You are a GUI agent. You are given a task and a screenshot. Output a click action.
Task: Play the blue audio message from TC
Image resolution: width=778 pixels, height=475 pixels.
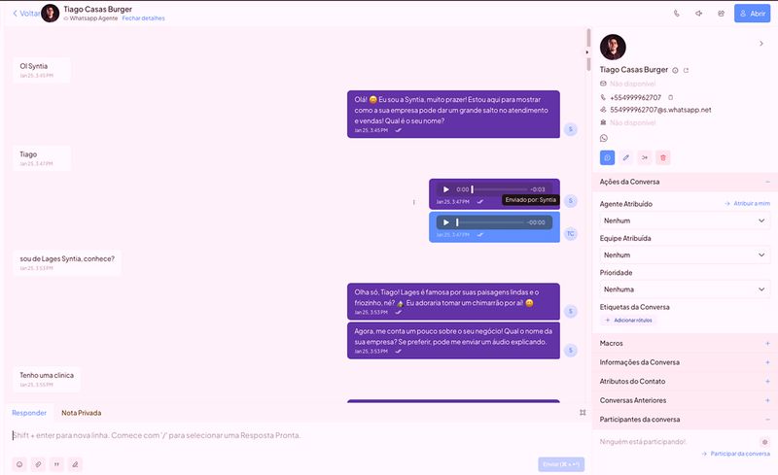[x=446, y=222]
